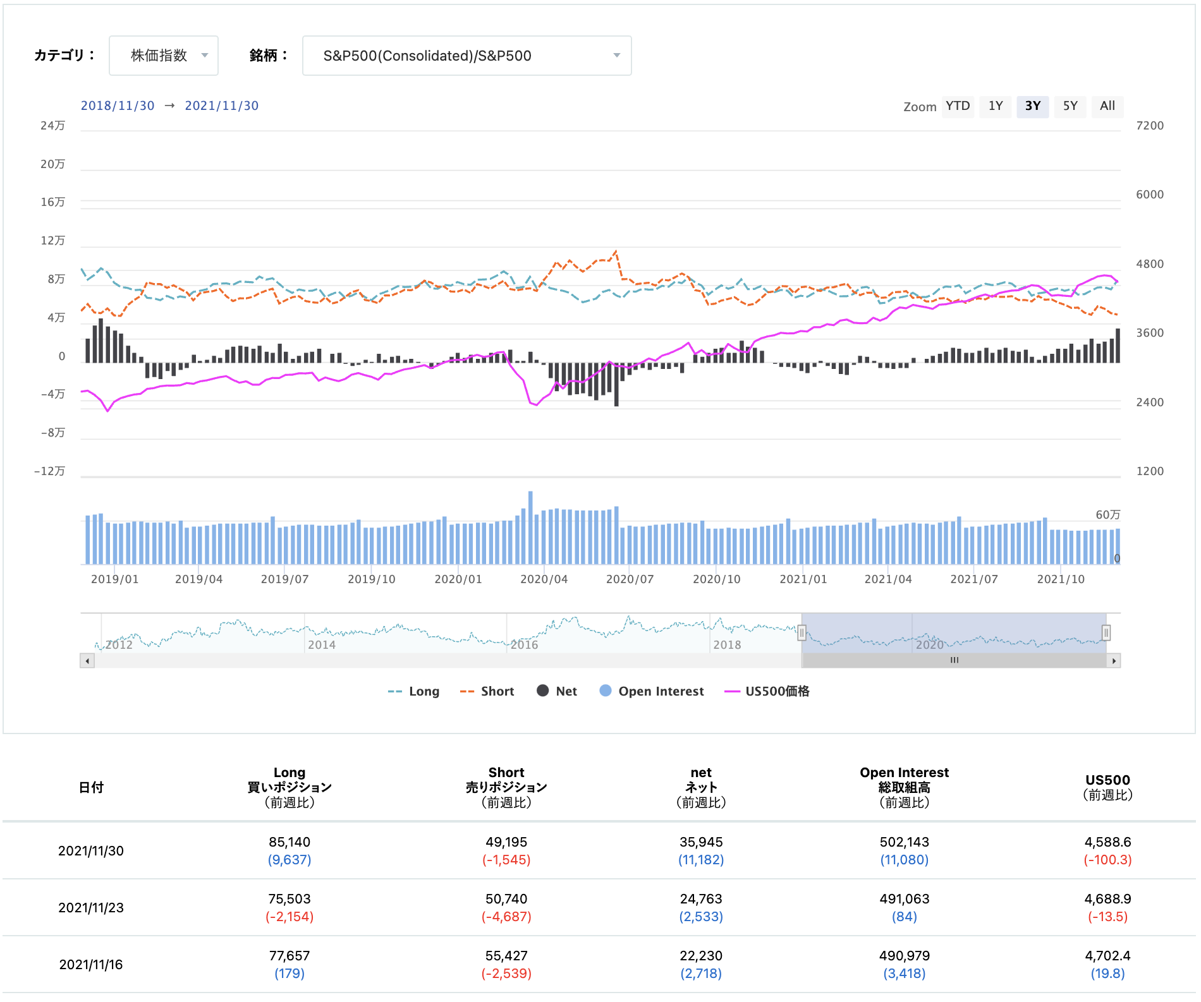Click the US500 value 4,702.4
The width and height of the screenshot is (1201, 1002).
(1107, 956)
